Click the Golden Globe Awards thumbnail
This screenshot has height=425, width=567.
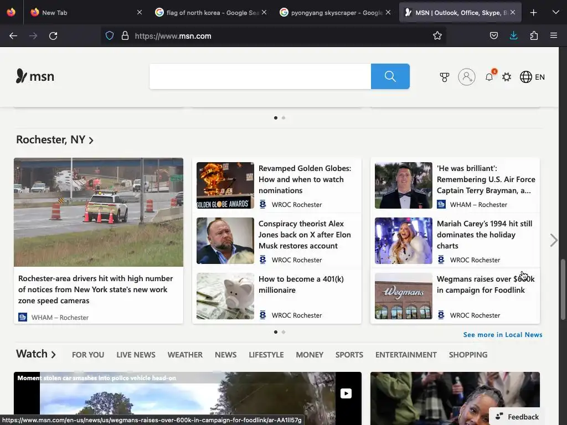pos(225,185)
